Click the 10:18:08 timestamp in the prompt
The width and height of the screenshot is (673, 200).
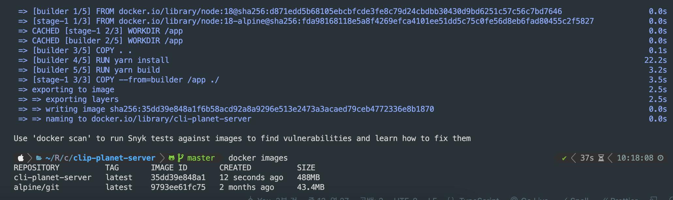tap(635, 158)
